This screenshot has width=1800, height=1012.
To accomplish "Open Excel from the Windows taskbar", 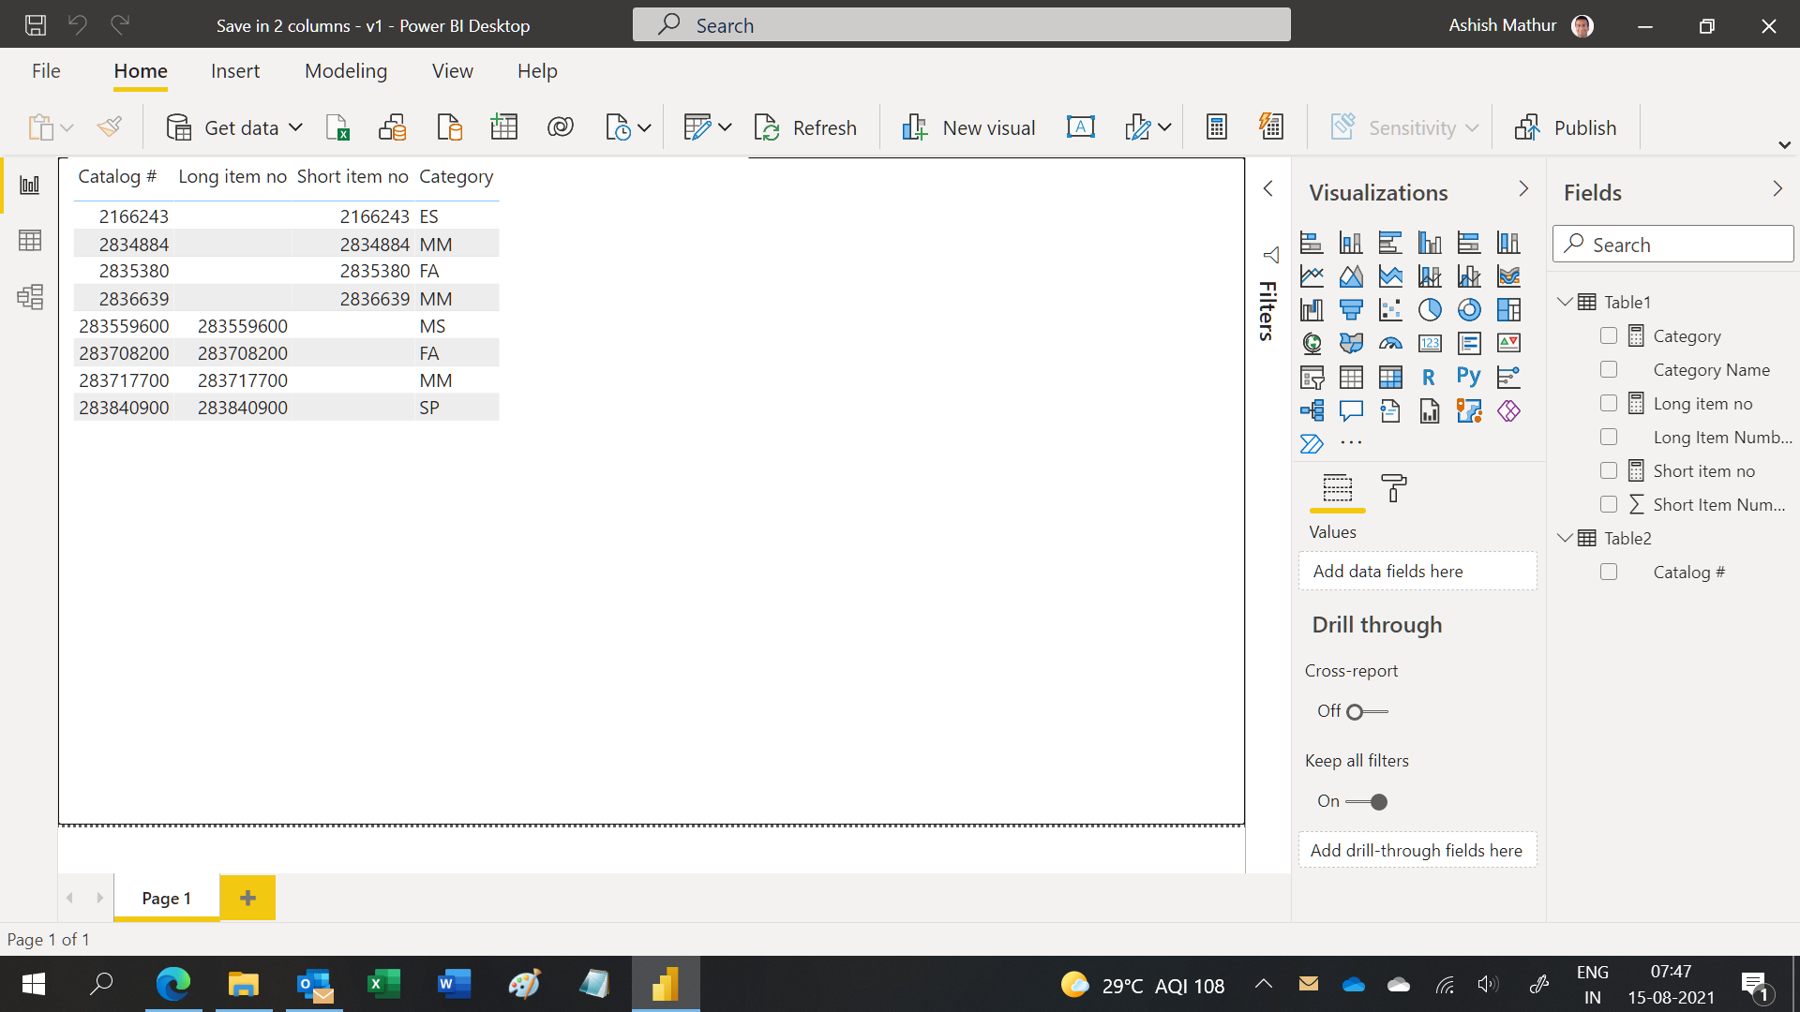I will [384, 984].
